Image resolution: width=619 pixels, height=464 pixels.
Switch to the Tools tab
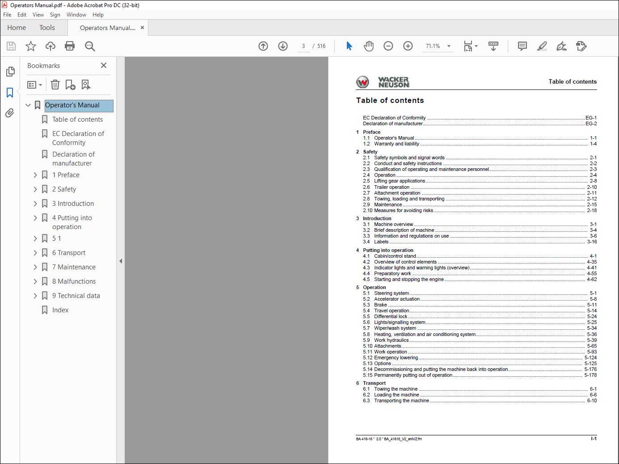pyautogui.click(x=47, y=28)
